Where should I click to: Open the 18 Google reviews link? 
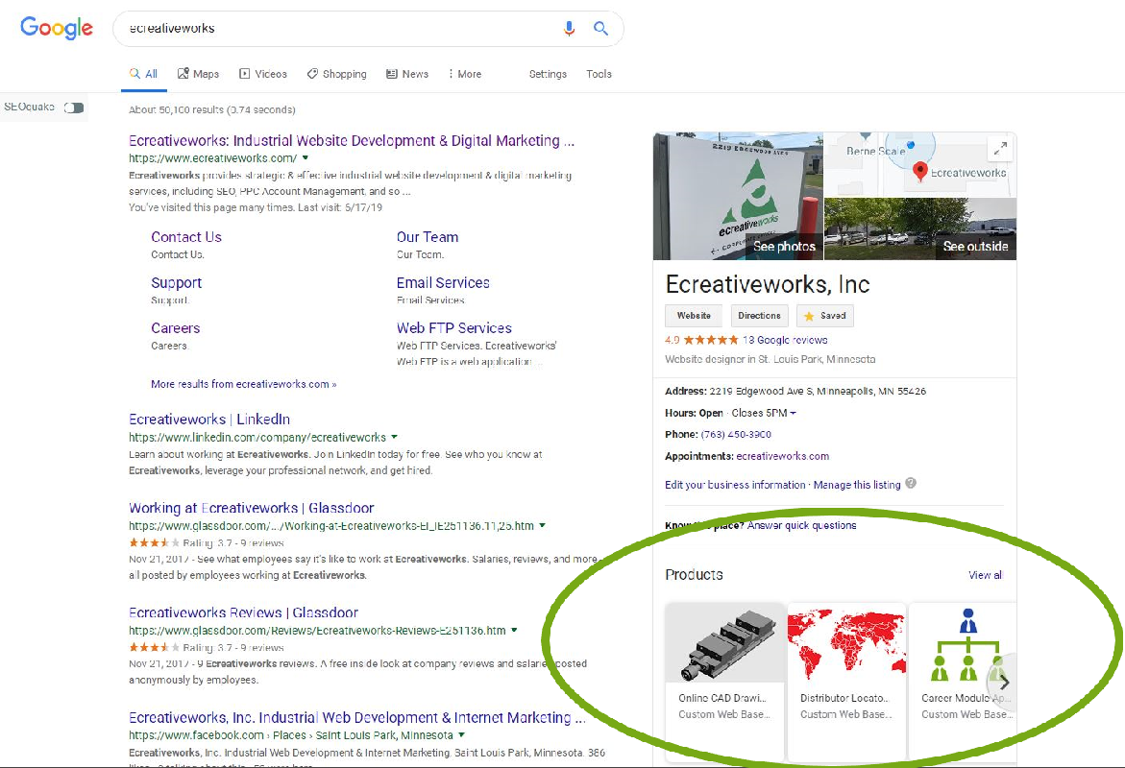click(x=785, y=340)
